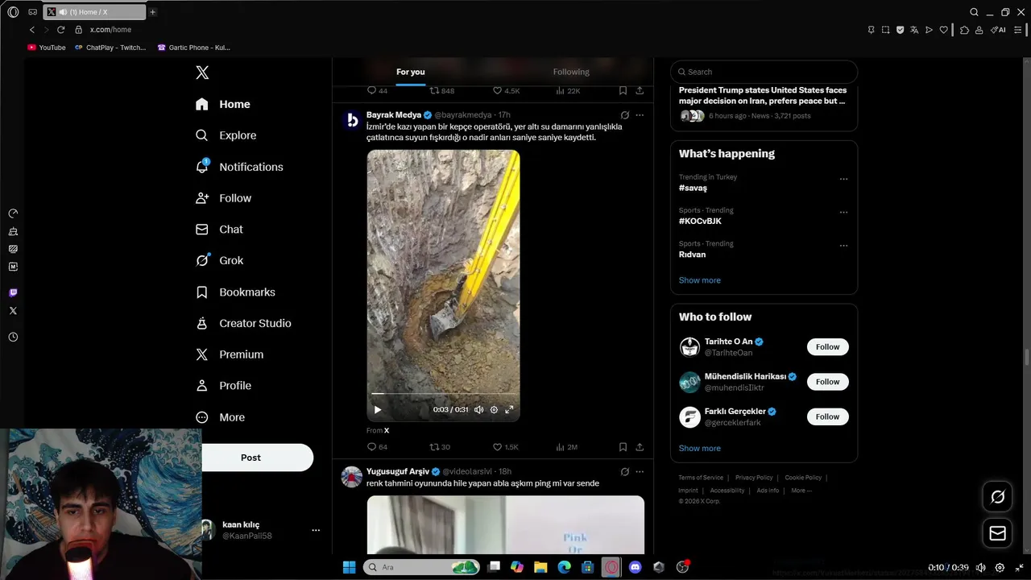Open floating Grok button at bottom right
The image size is (1031, 580).
click(x=997, y=497)
